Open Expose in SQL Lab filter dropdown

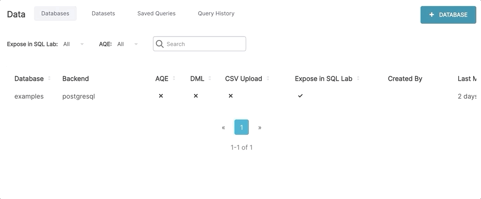73,44
